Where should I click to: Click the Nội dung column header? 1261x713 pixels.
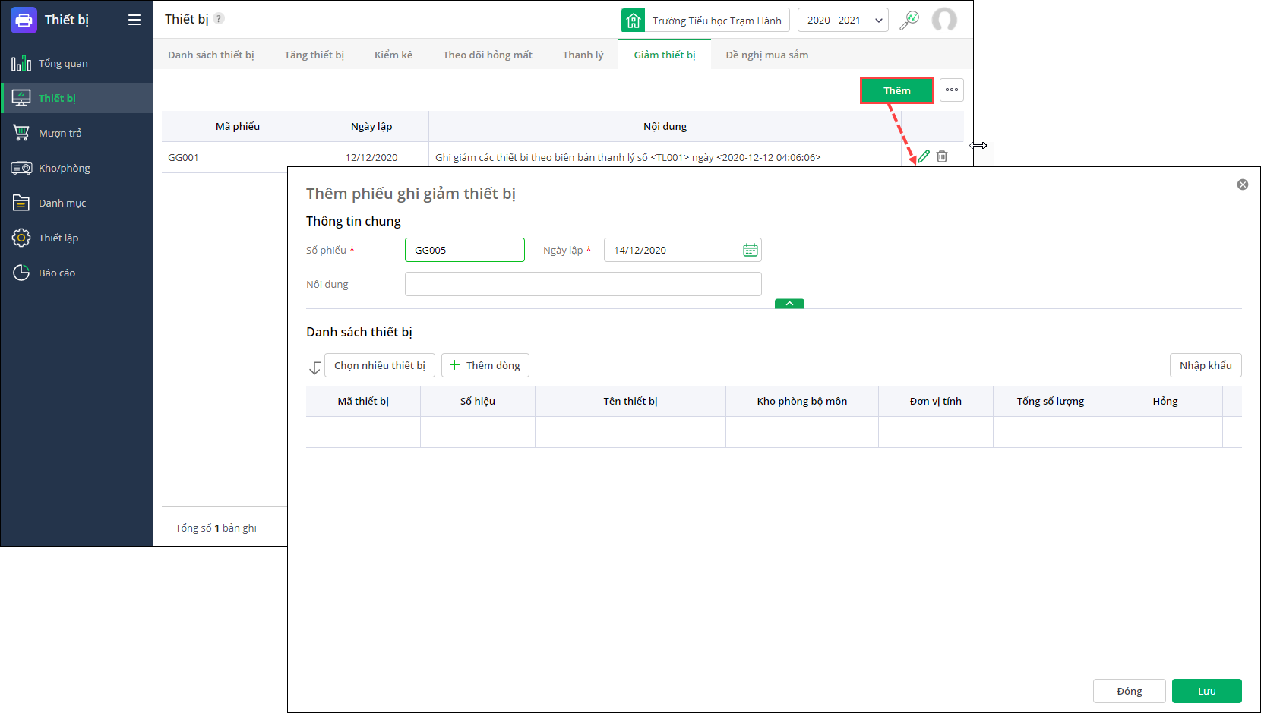coord(665,126)
